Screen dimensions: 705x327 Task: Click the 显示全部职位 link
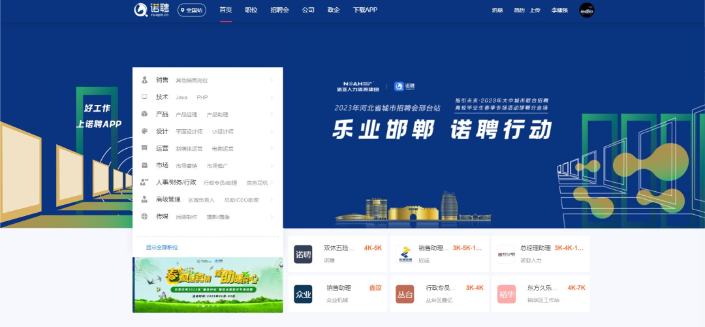coord(162,247)
